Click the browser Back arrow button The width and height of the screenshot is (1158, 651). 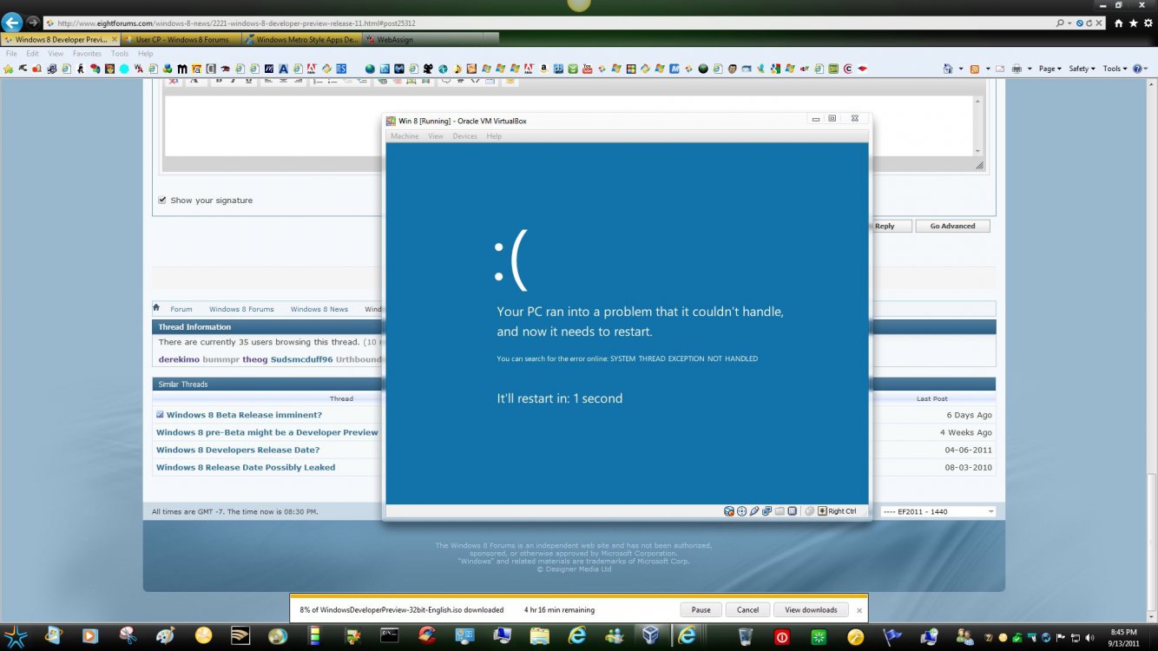[x=11, y=23]
